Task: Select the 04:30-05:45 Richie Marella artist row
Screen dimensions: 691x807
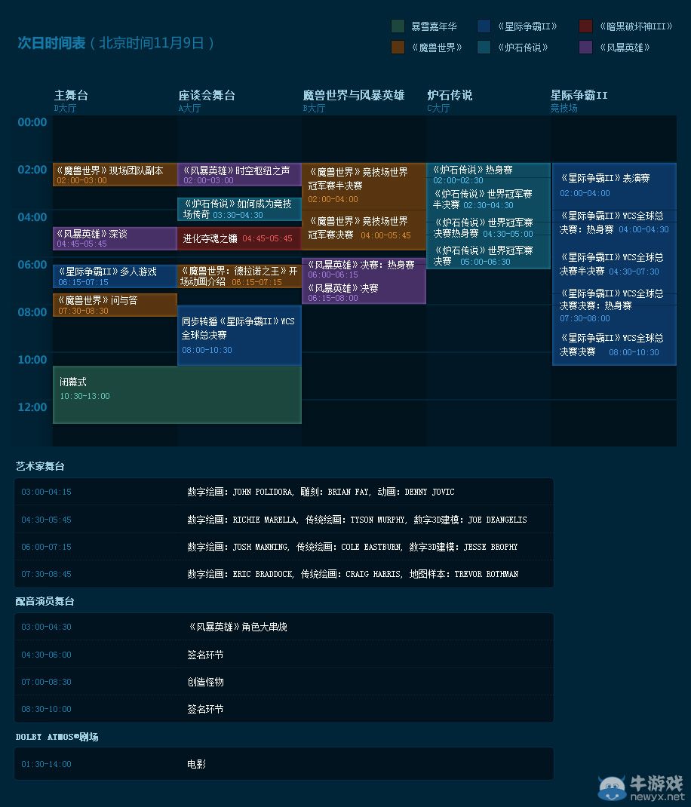Action: 284,520
